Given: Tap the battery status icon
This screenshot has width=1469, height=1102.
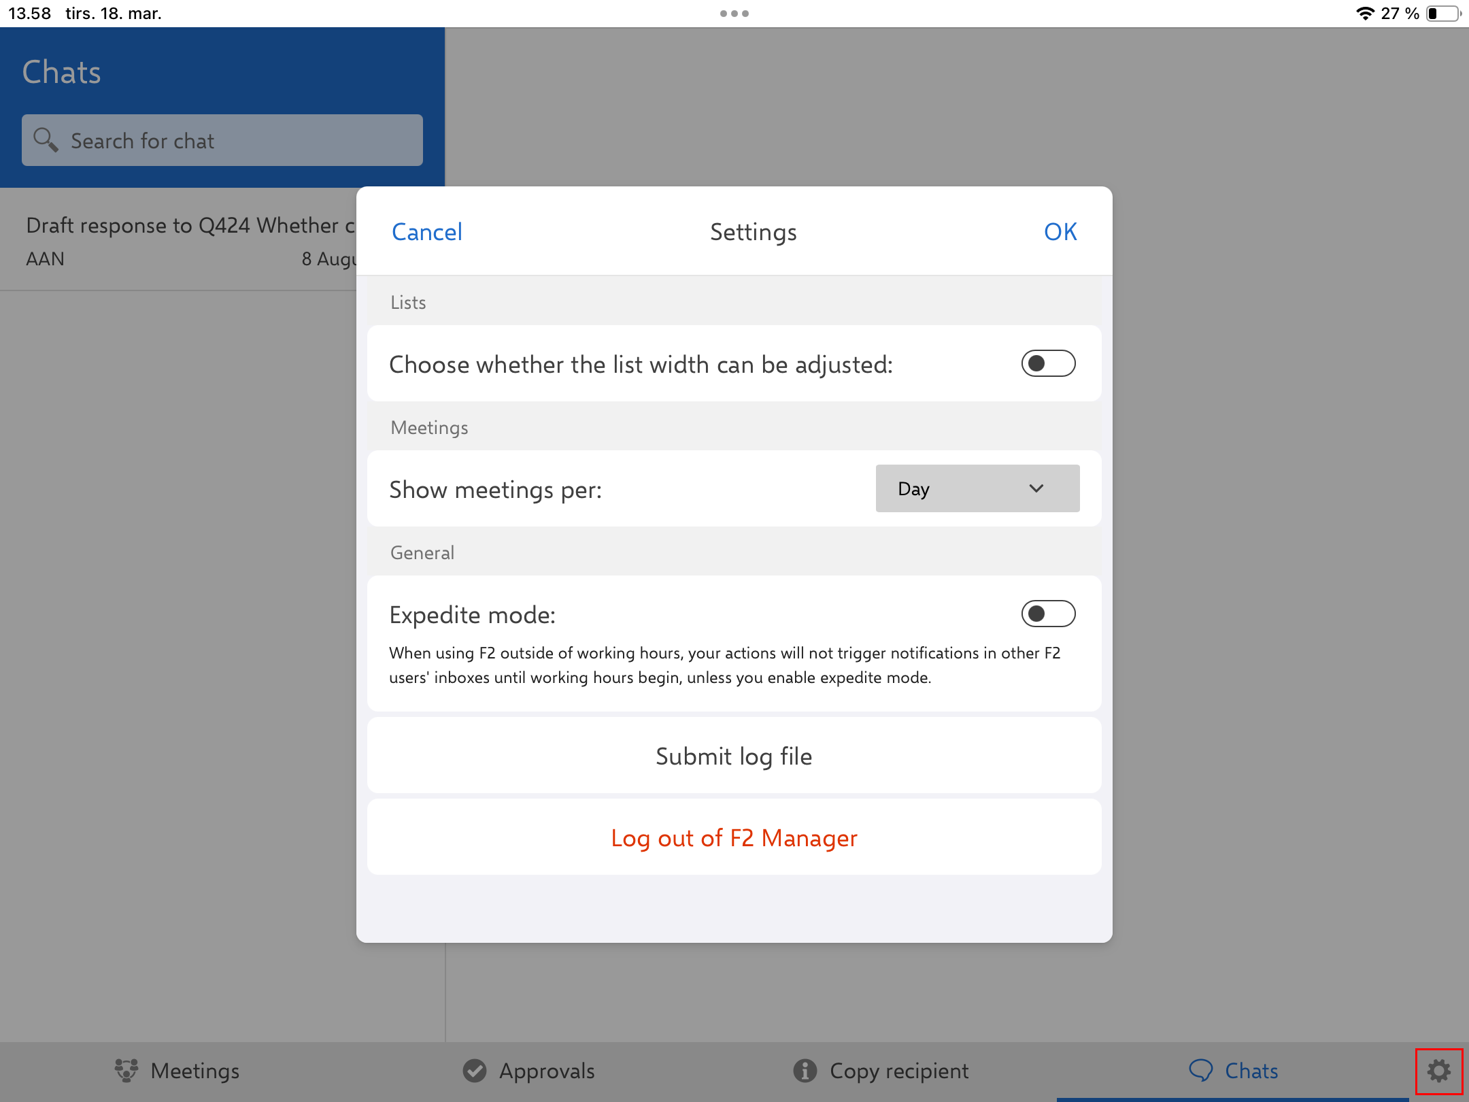Looking at the screenshot, I should pyautogui.click(x=1443, y=14).
